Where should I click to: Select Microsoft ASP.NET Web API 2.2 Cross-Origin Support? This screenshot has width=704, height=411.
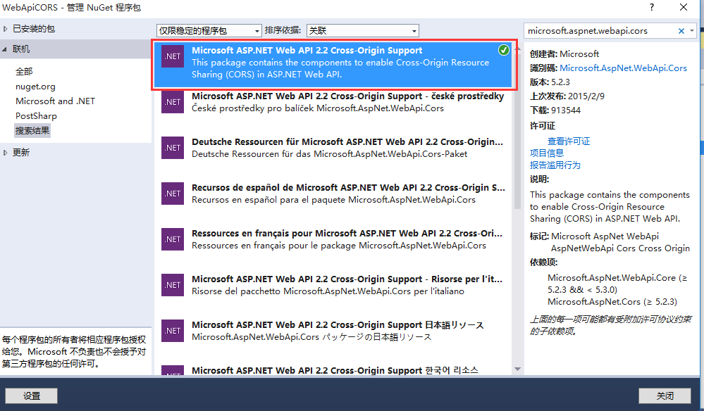(x=334, y=65)
